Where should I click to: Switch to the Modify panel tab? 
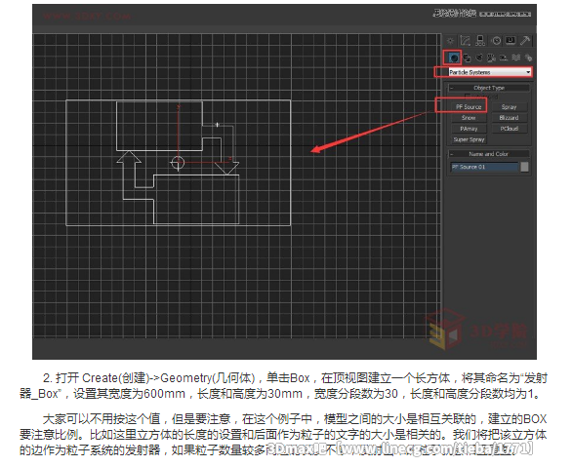(x=465, y=41)
